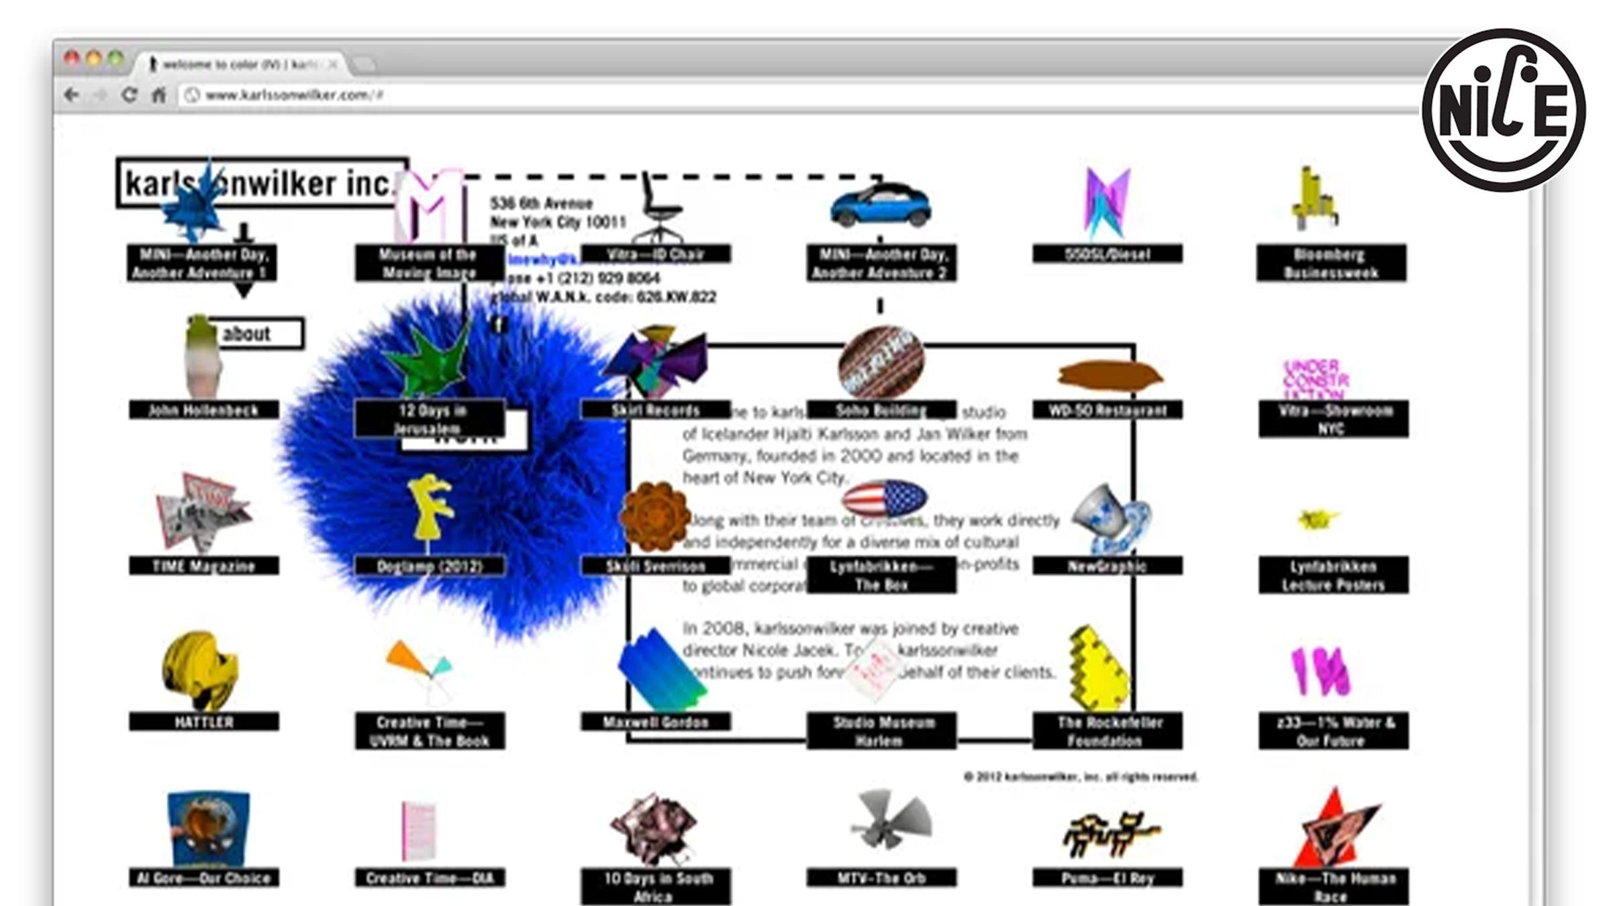Open 'MINI—Another Day, Another Adventure 2' label

point(881,263)
